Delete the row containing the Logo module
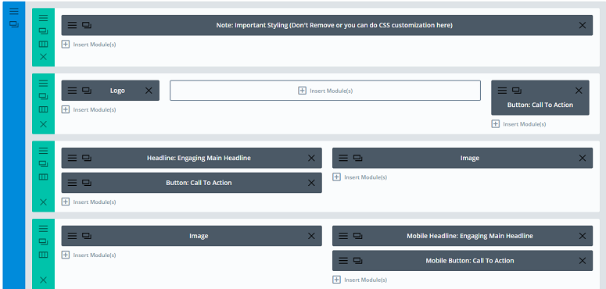Viewport: 606px width, 289px height. tap(43, 124)
